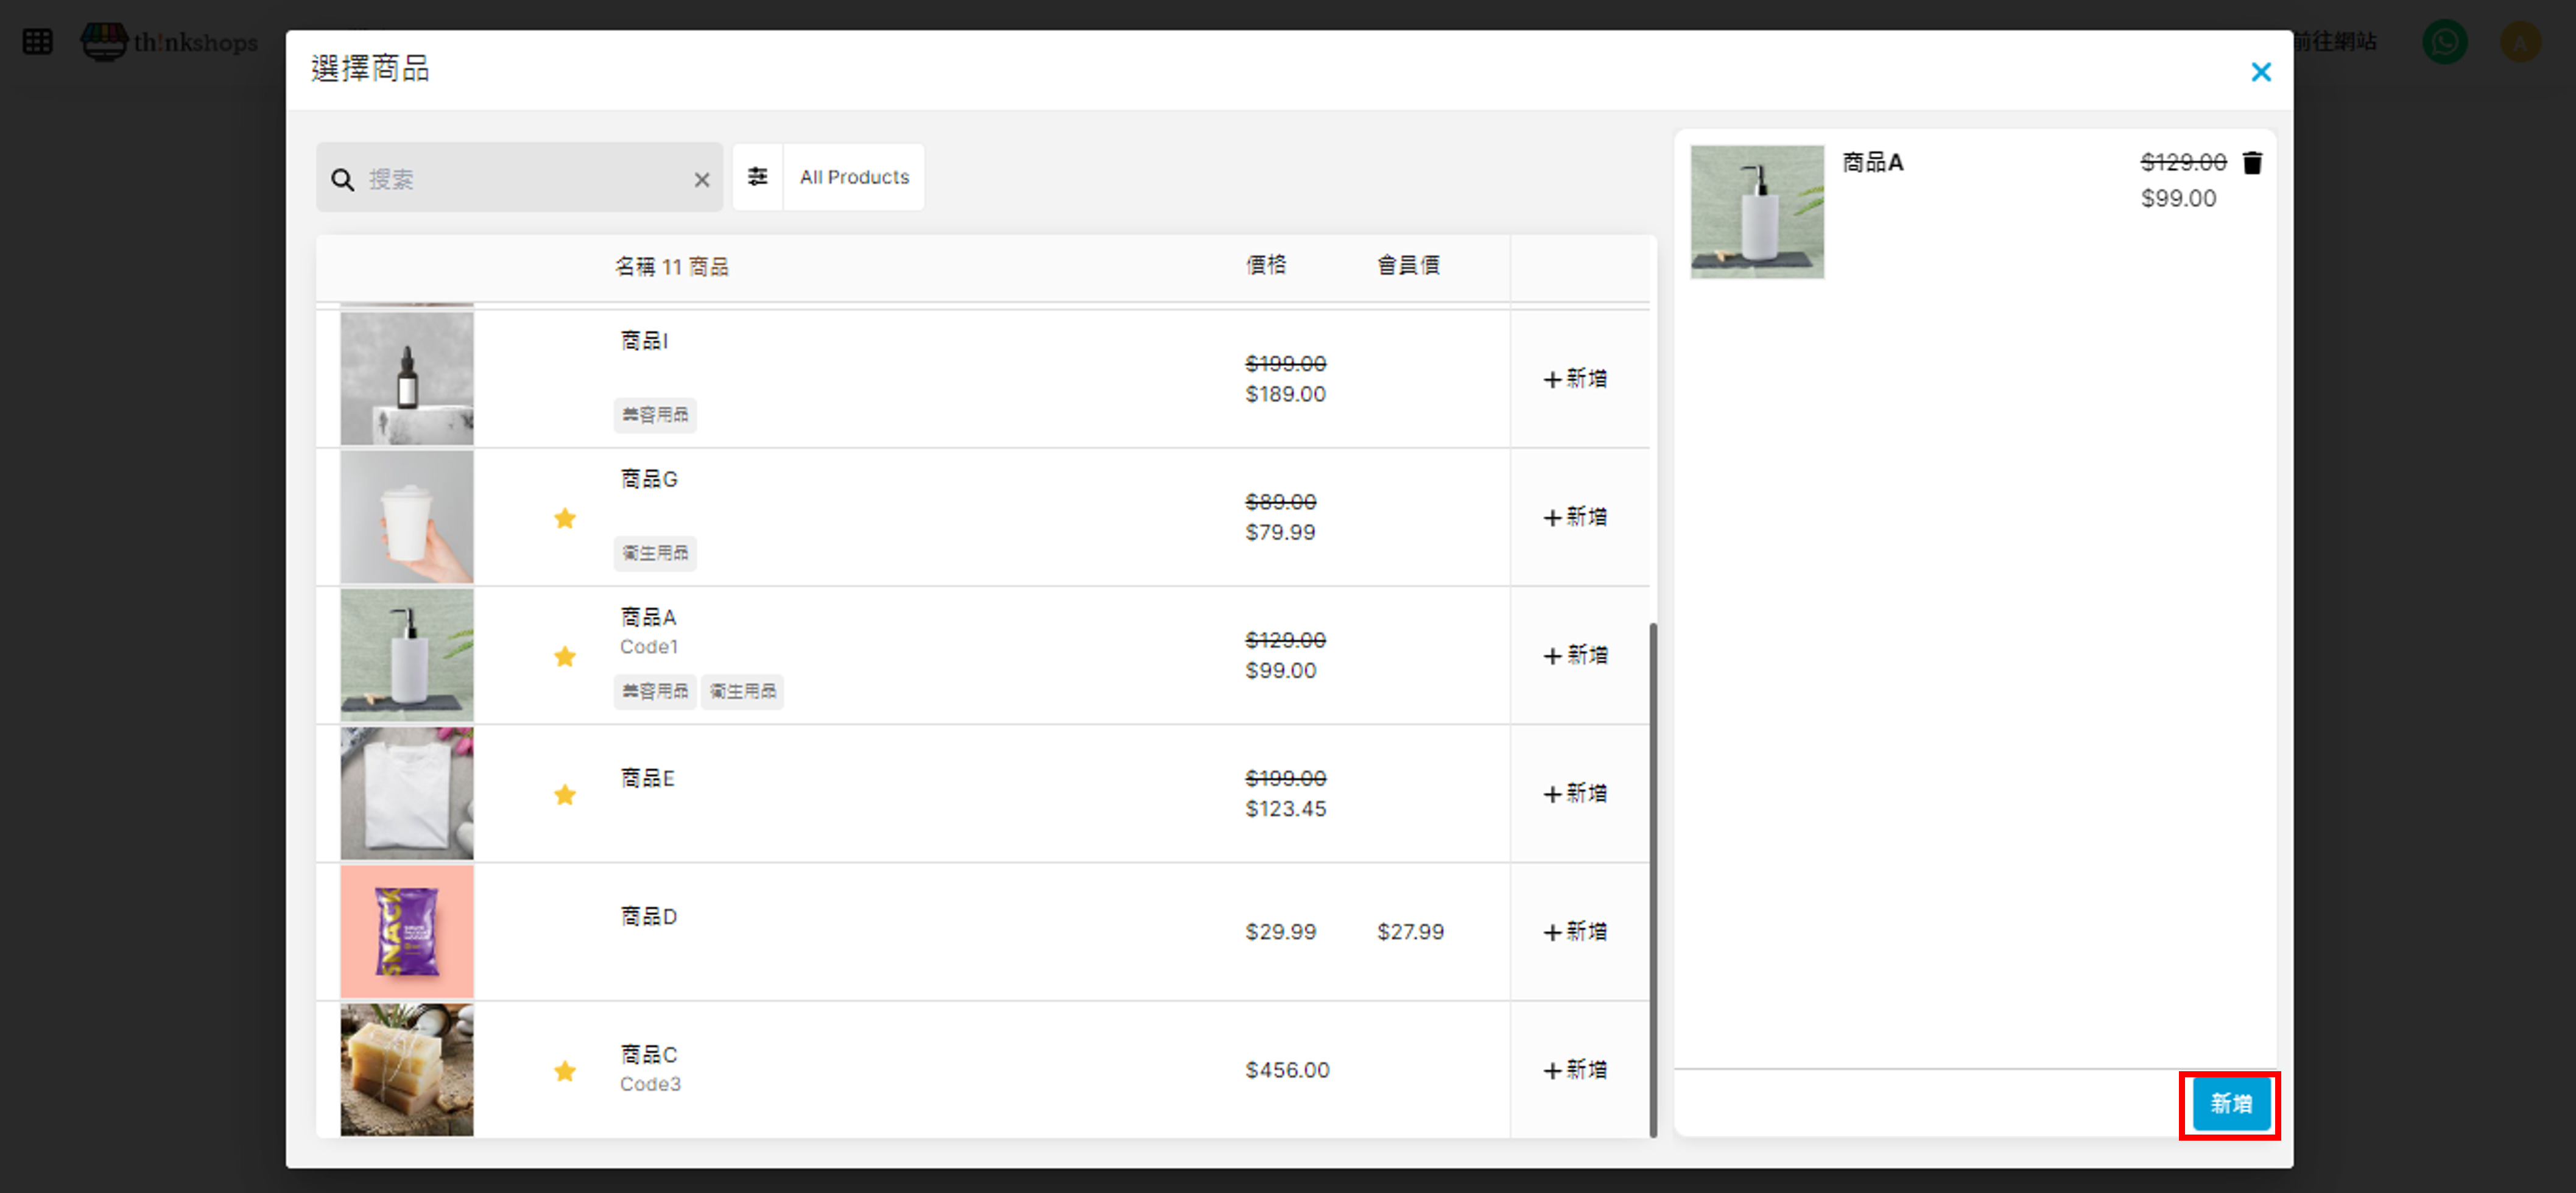This screenshot has width=2576, height=1193.
Task: Click the search magnifier icon
Action: point(343,179)
